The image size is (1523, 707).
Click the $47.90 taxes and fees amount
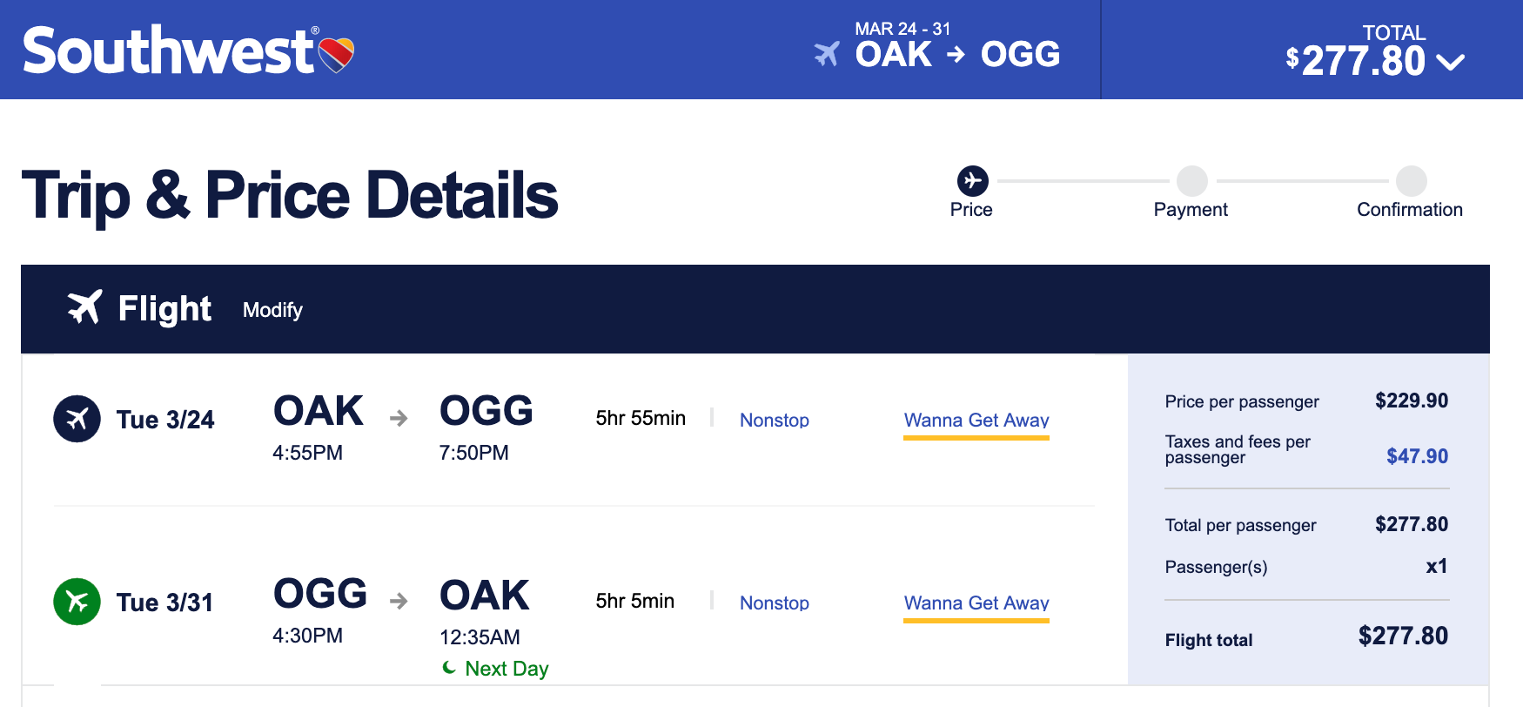point(1417,456)
